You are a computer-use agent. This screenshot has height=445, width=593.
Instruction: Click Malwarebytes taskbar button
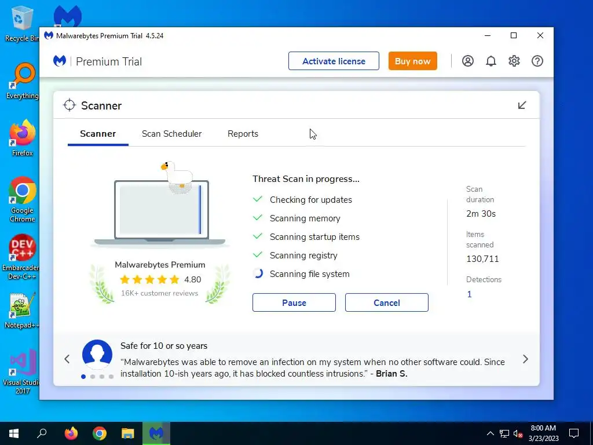point(156,433)
